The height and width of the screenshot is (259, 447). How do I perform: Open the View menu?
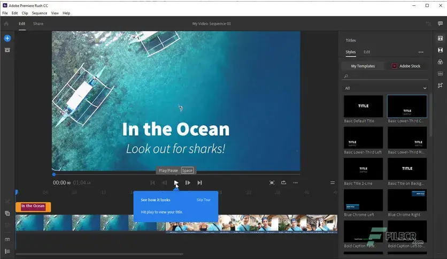(x=55, y=13)
